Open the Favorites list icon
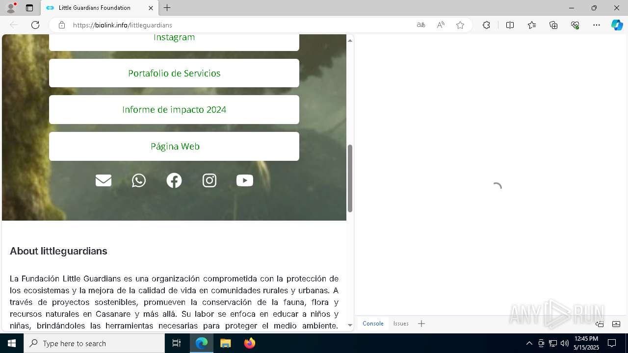 tap(532, 25)
